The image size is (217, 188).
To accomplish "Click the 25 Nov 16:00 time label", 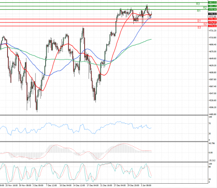I will pos(12,185).
